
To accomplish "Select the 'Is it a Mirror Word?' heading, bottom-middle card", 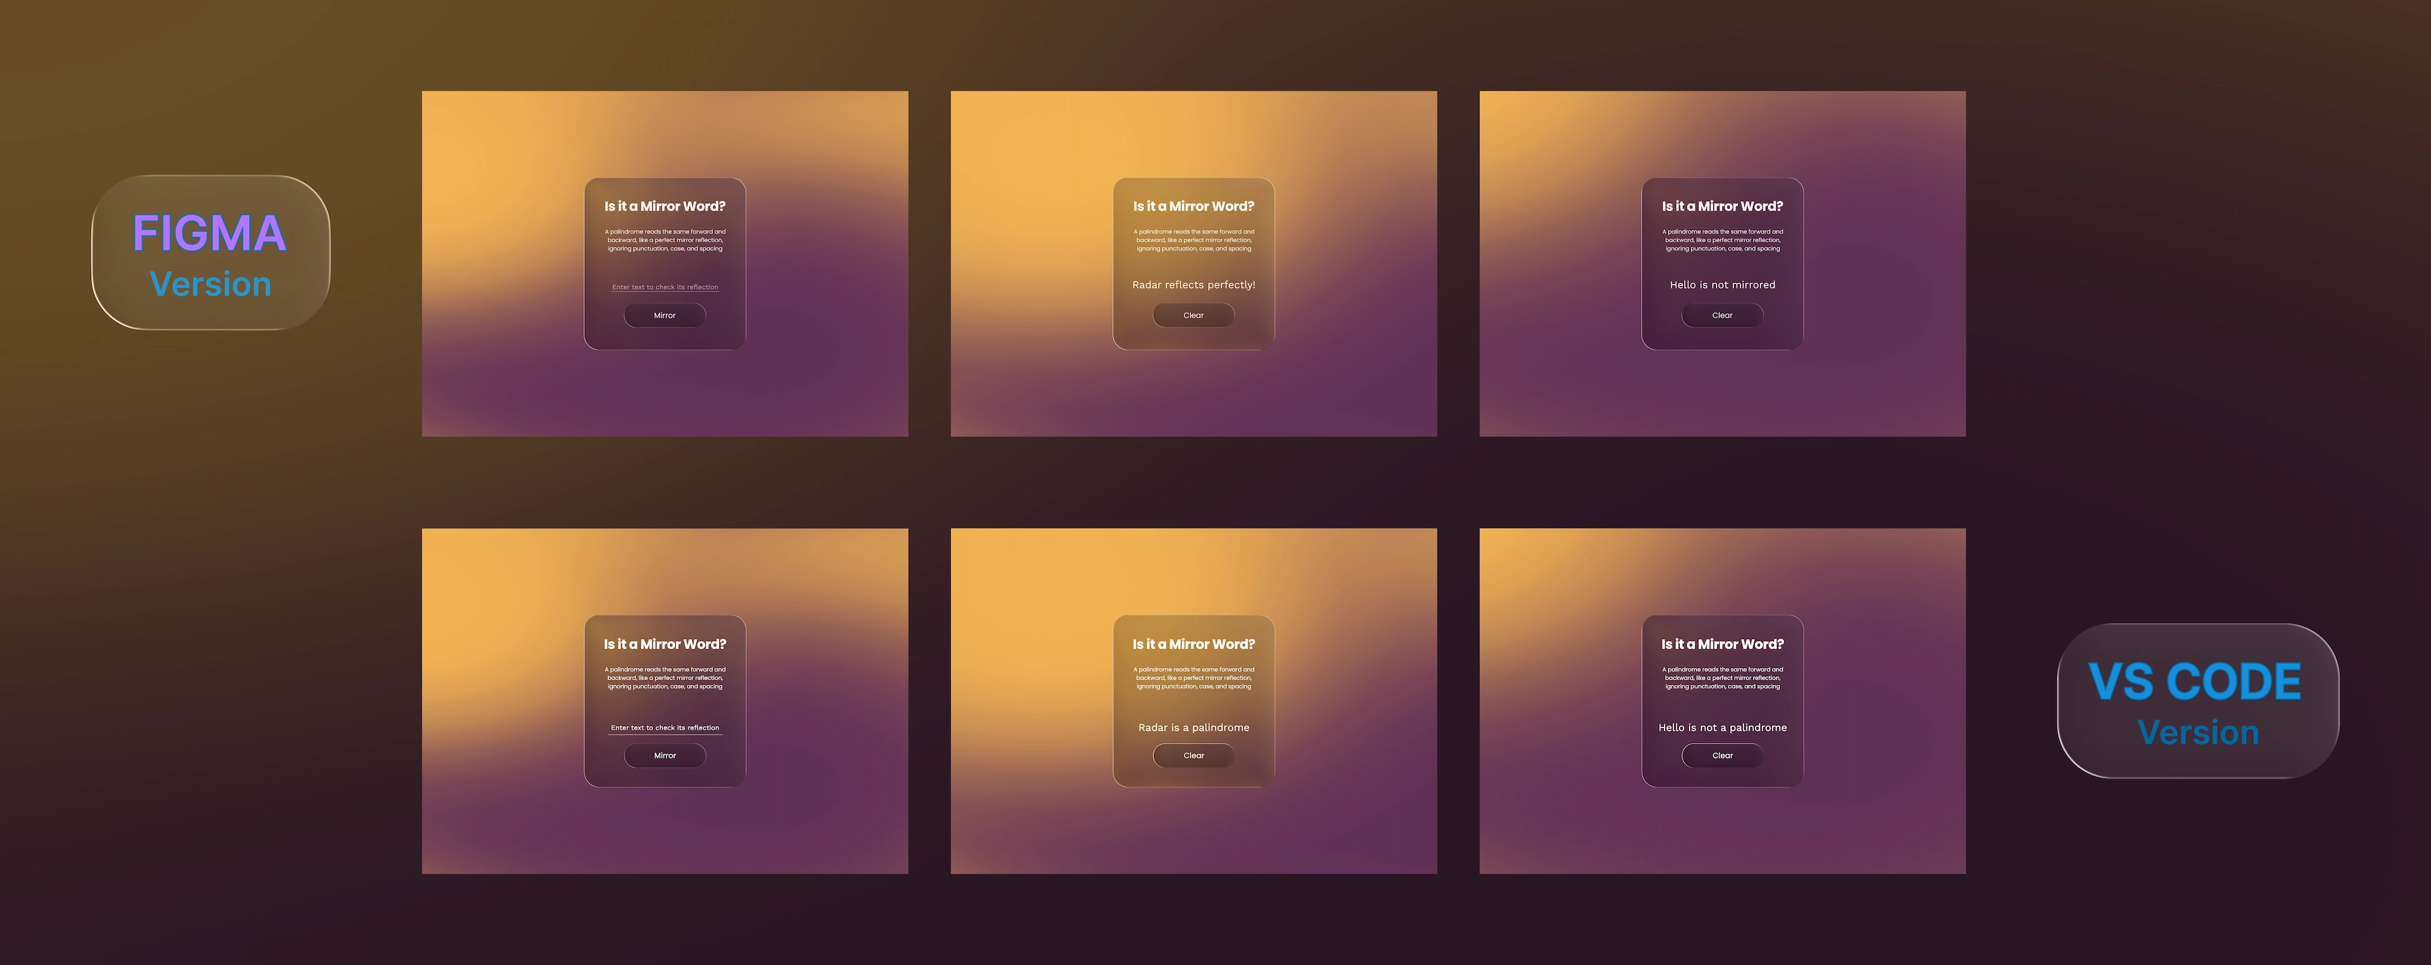I will [x=1193, y=643].
